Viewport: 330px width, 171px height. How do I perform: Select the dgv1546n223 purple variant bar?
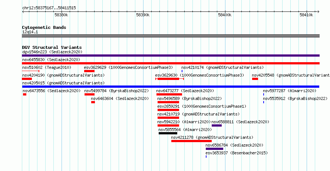point(171,56)
